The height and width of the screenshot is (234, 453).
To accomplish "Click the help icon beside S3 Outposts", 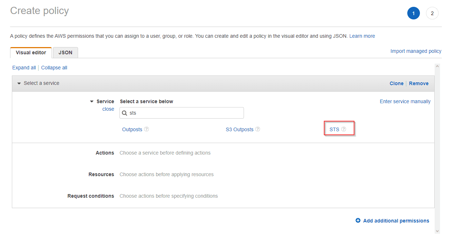I will pyautogui.click(x=258, y=129).
